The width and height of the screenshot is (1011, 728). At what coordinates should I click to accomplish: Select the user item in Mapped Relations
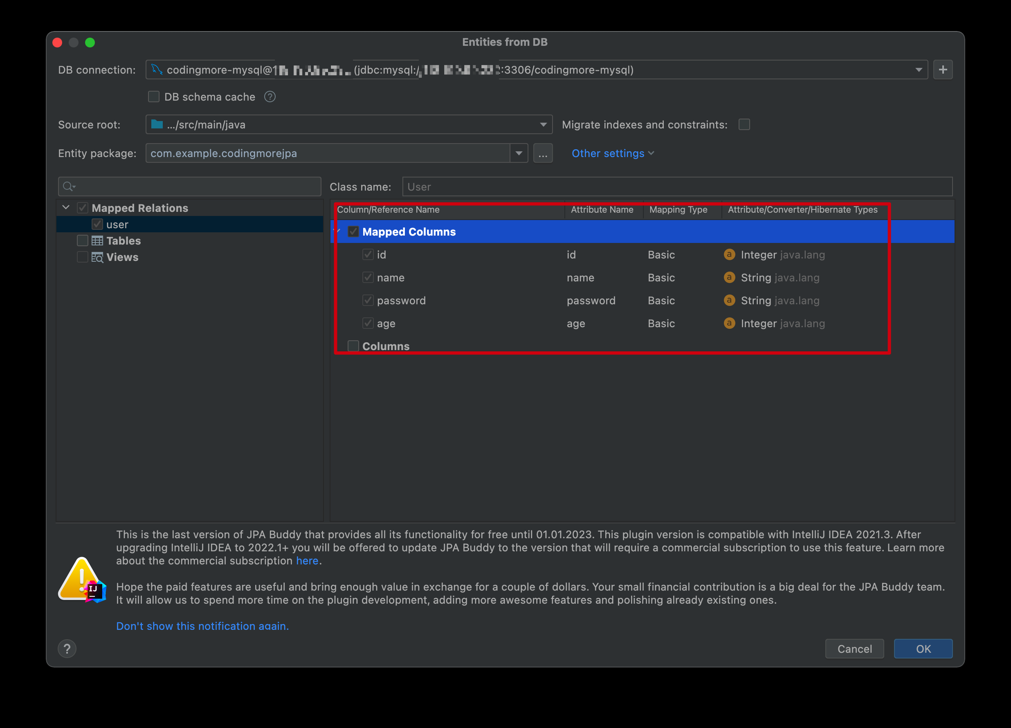coord(117,224)
